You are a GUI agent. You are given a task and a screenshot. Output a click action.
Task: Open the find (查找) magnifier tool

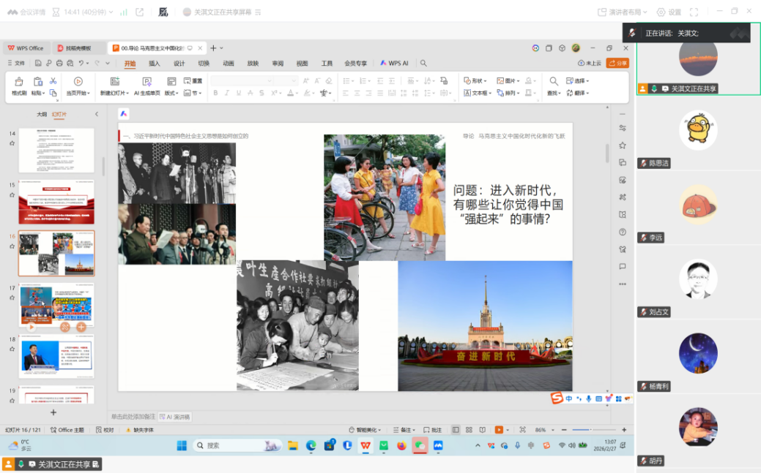554,81
